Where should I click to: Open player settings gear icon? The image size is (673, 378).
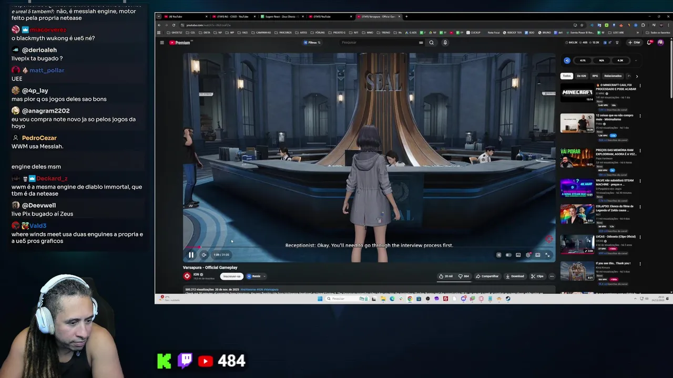(x=528, y=255)
